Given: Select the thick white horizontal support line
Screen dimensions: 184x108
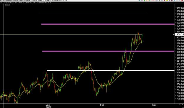Looking at the screenshot, I should coord(110,70).
